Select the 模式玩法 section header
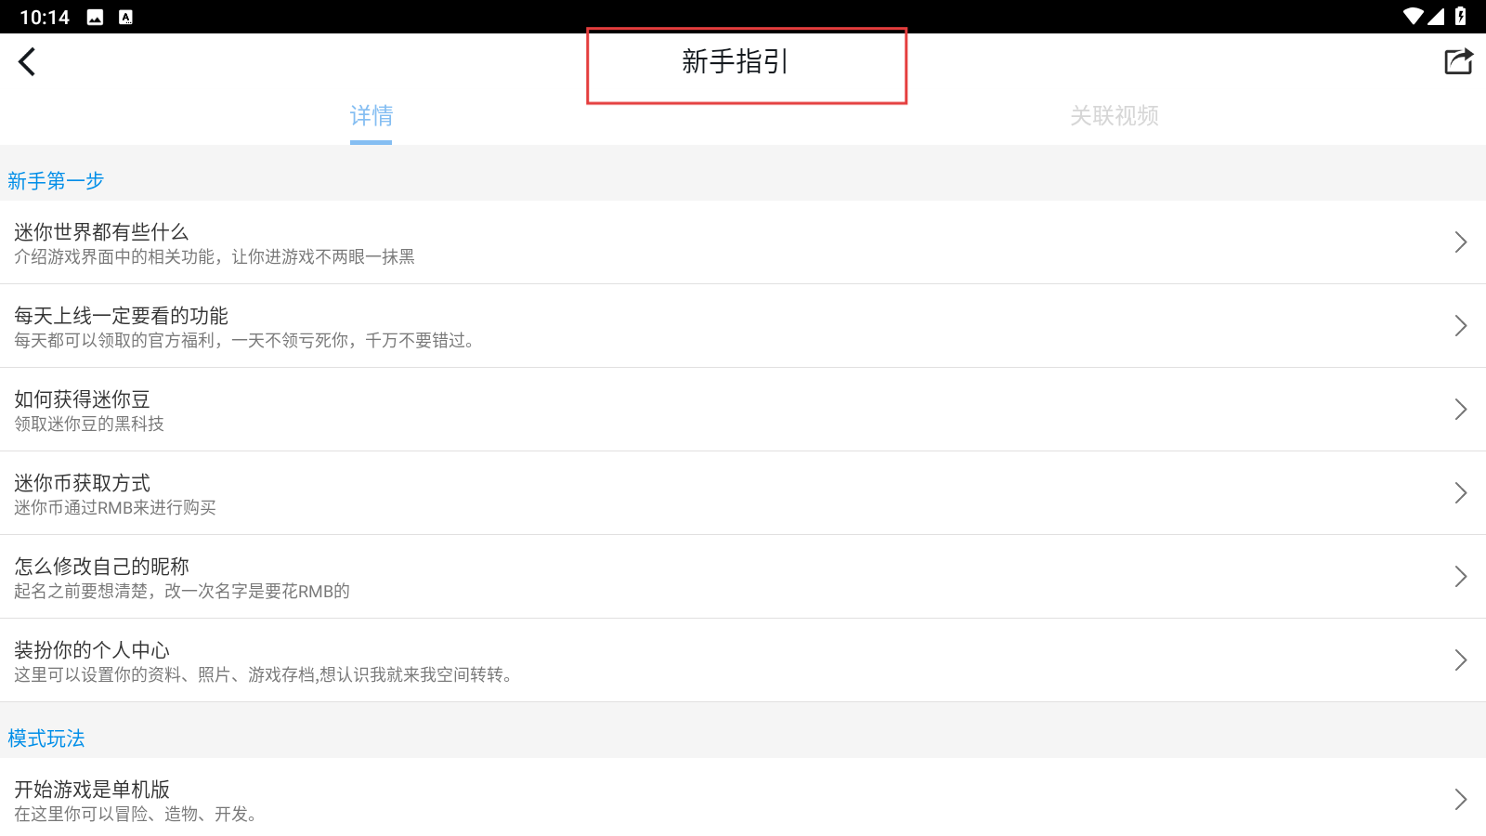Viewport: 1486px width, 836px height. 46,738
